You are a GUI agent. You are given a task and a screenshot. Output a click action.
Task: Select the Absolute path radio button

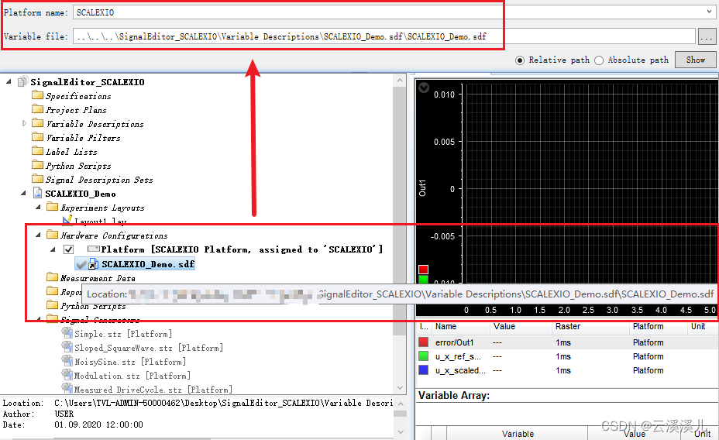599,60
